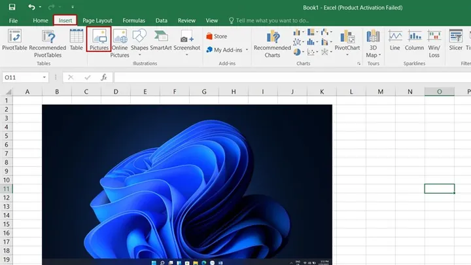Click the active cell O11
This screenshot has width=471, height=265.
coord(440,188)
